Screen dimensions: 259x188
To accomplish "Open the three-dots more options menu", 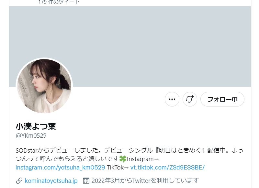I will [x=172, y=99].
